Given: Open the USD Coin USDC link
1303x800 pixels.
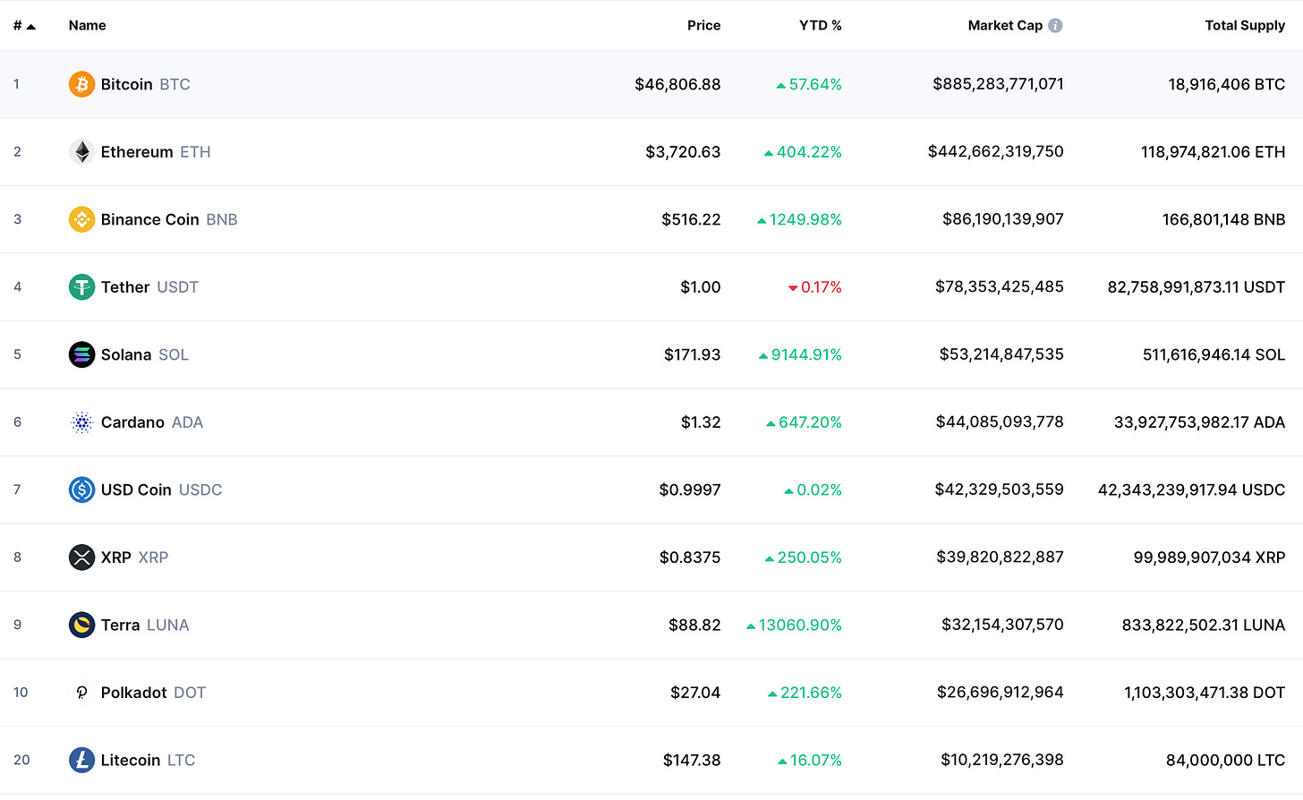Looking at the screenshot, I should tap(161, 489).
